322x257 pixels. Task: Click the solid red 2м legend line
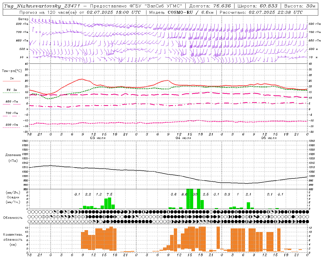tap(12, 81)
